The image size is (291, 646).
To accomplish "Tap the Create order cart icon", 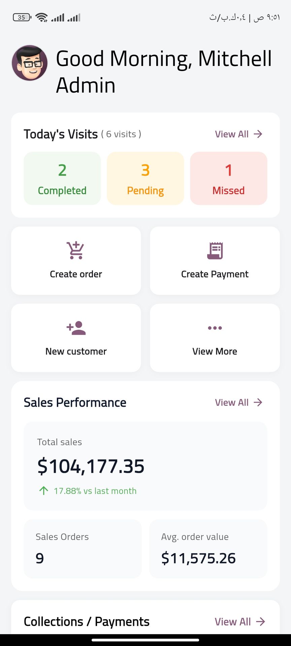I will [x=76, y=250].
